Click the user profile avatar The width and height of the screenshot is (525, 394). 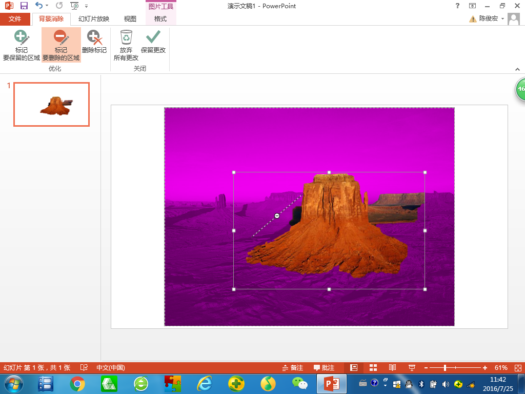(514, 19)
